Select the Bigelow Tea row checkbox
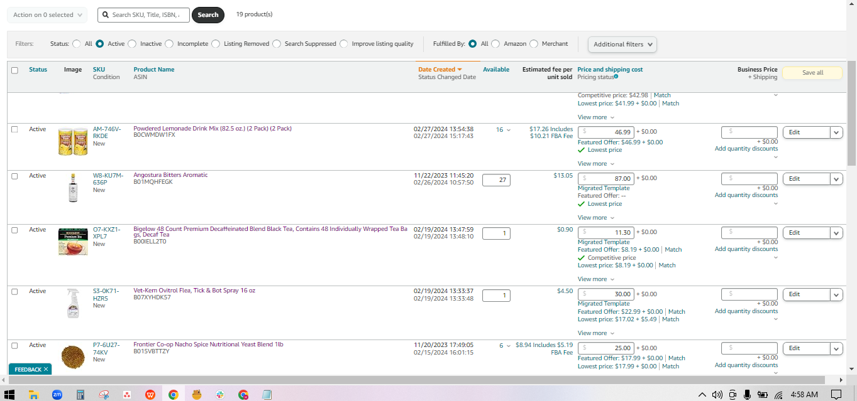Viewport: 857px width, 401px height. click(14, 230)
